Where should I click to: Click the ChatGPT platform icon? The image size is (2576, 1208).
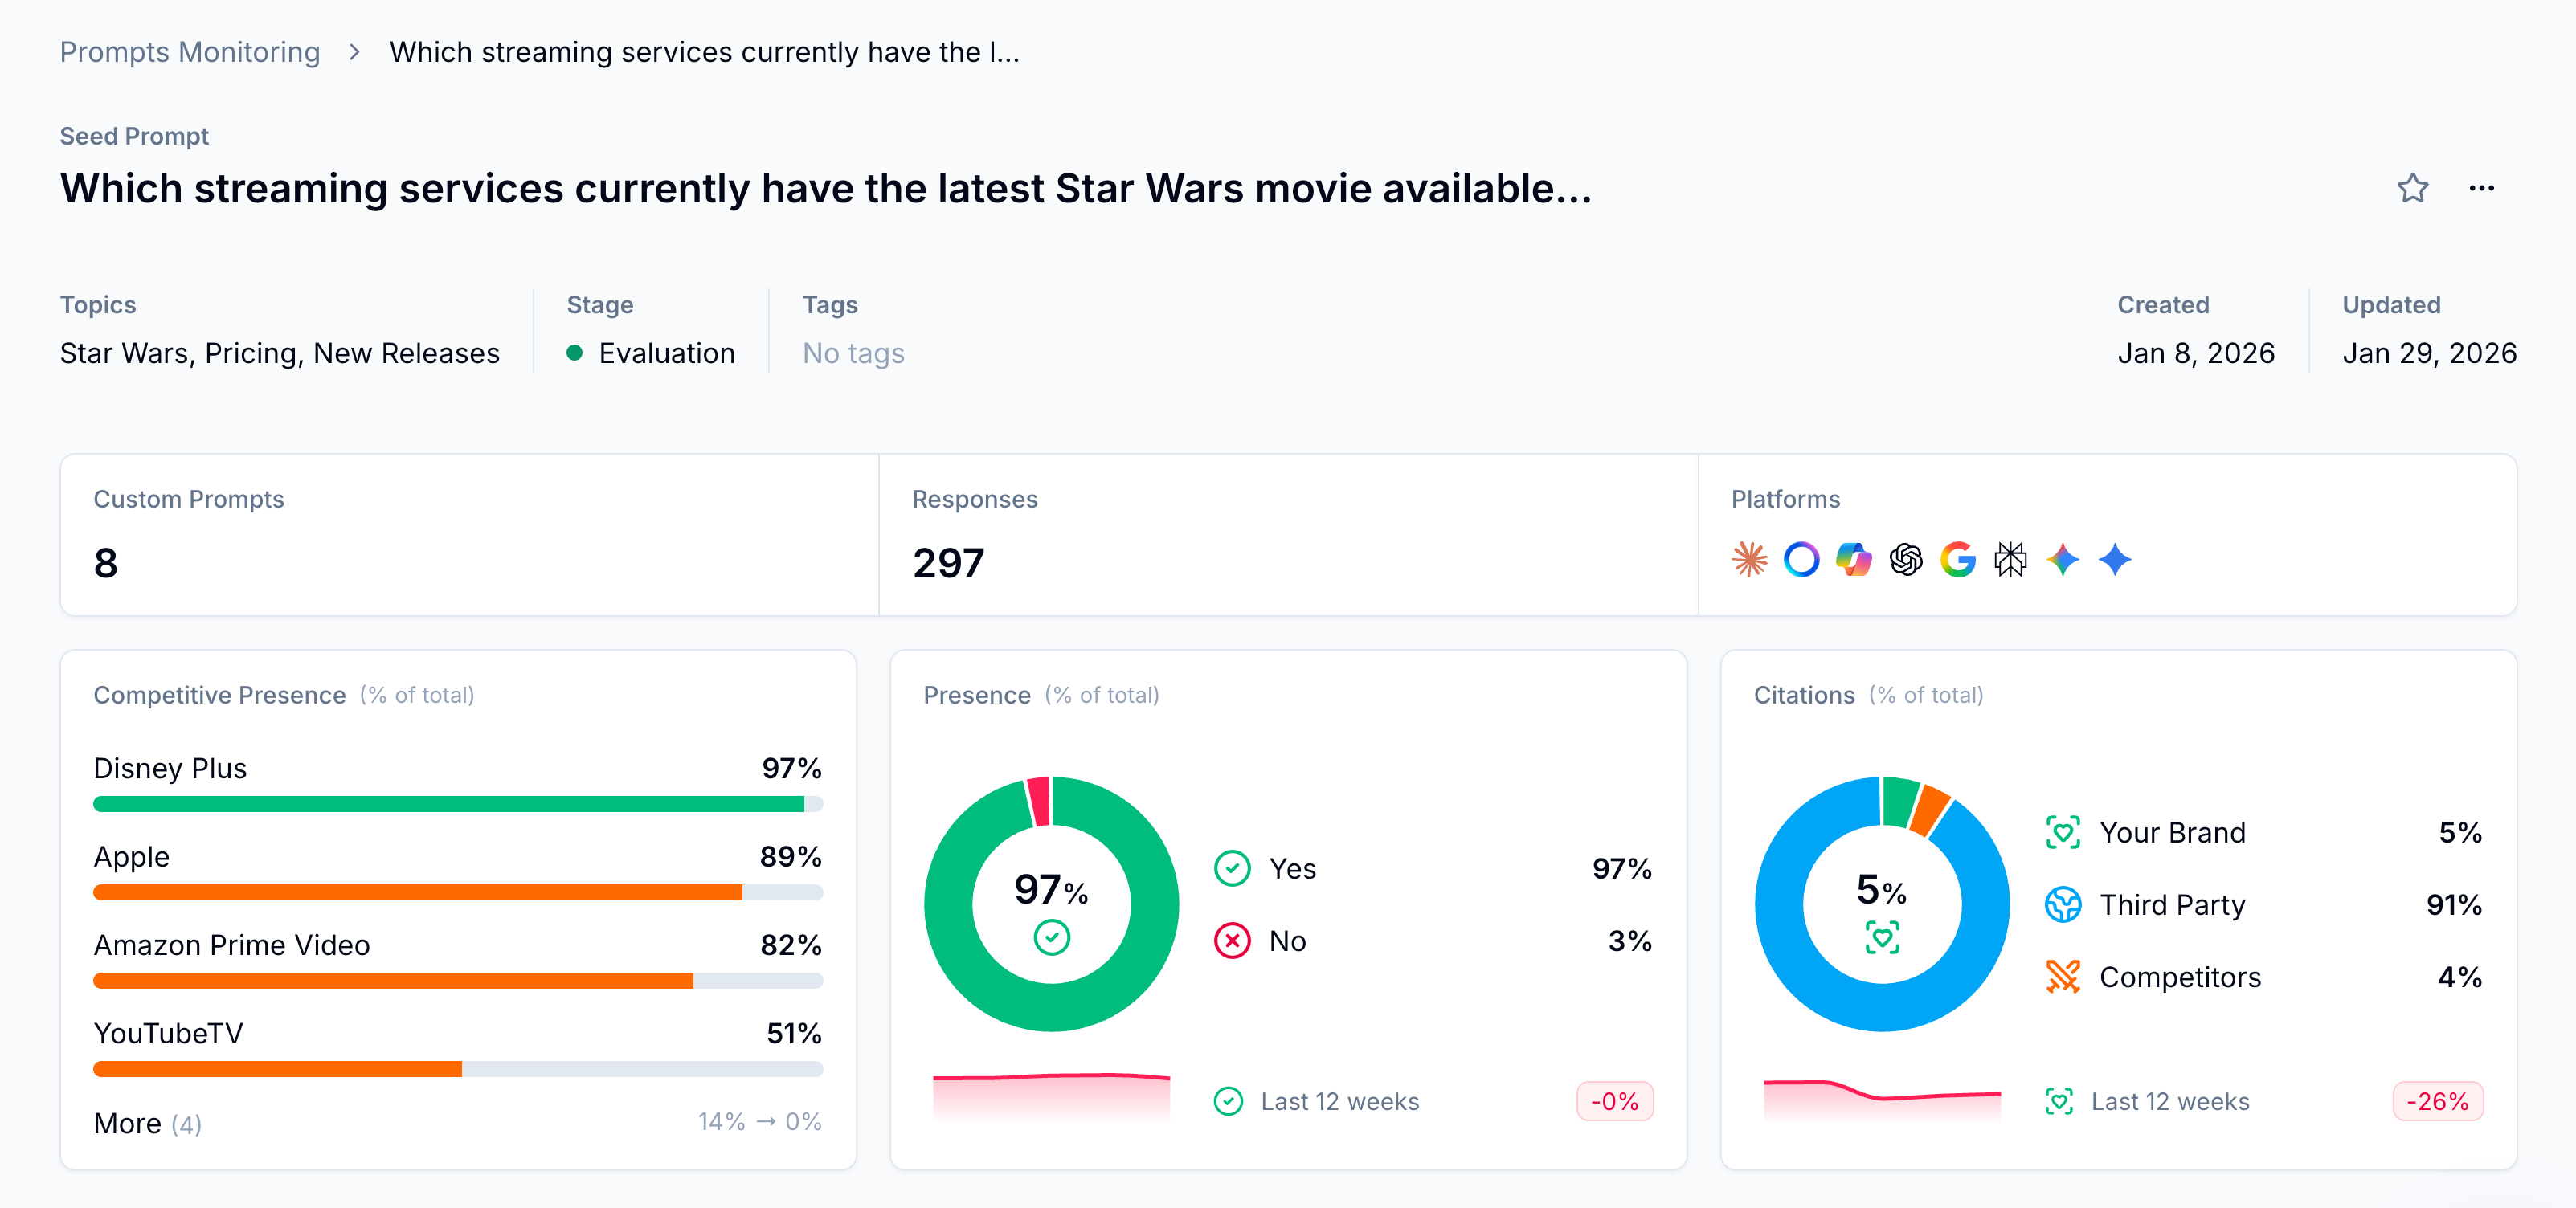coord(1906,560)
